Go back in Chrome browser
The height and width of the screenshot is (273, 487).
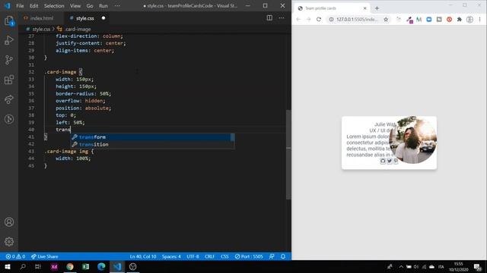[298, 19]
